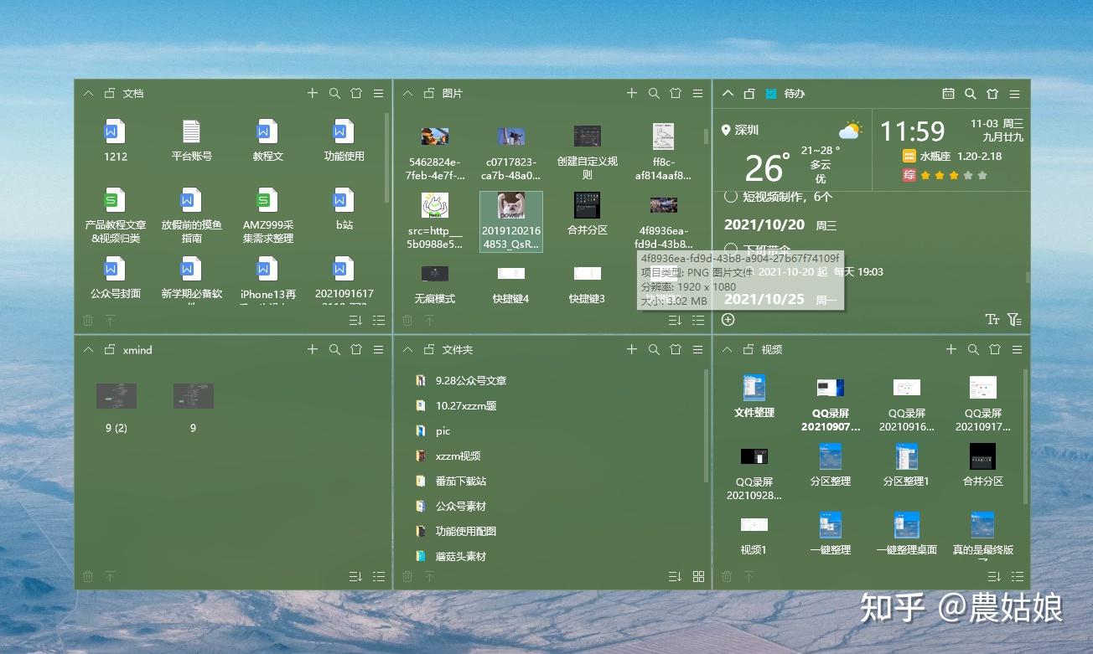This screenshot has width=1093, height=654.
Task: Collapse the 视频 panel with its chevron
Action: 728,349
